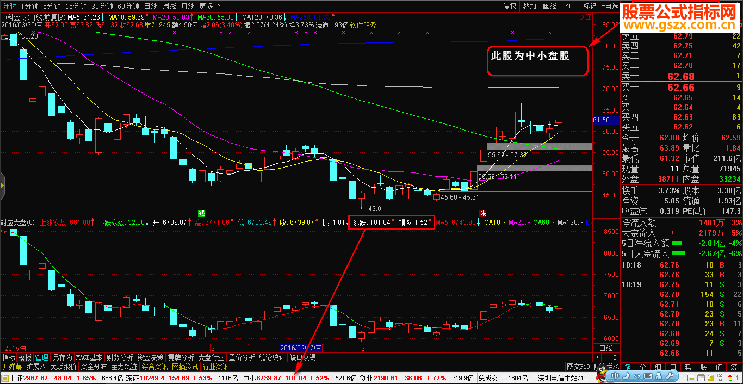Toggle the moon half-width input icon

[x=626, y=376]
